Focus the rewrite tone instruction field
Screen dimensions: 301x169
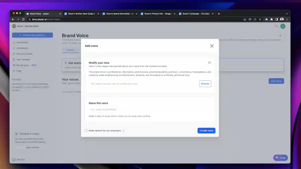click(143, 84)
